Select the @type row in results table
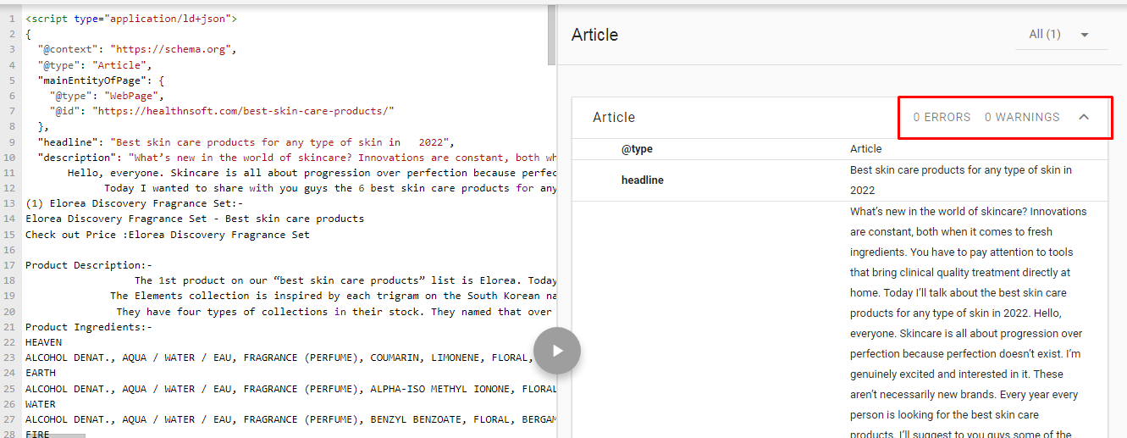 [637, 148]
